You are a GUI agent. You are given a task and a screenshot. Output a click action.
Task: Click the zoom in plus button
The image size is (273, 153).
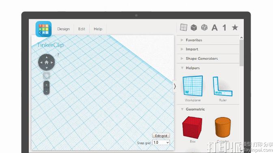(47, 85)
